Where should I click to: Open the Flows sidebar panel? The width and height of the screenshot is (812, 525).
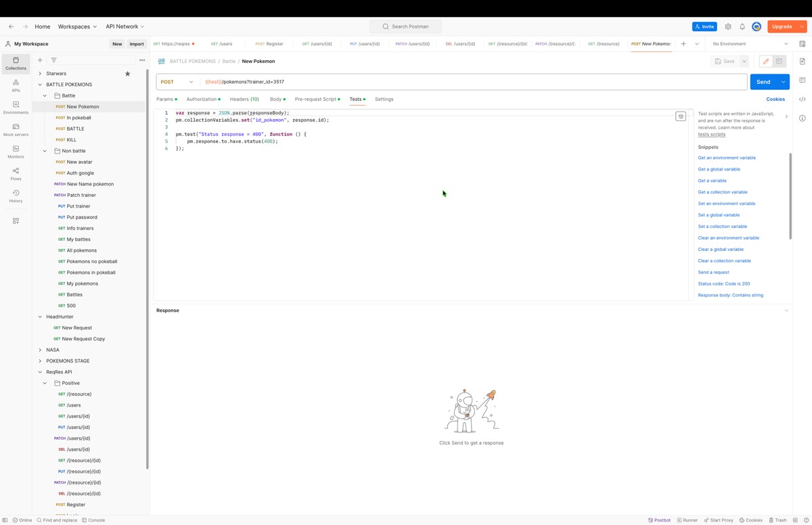(x=16, y=174)
